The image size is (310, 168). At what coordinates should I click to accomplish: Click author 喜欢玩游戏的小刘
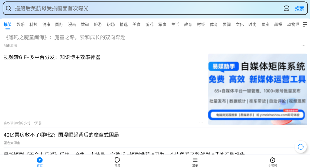[x=17, y=123]
